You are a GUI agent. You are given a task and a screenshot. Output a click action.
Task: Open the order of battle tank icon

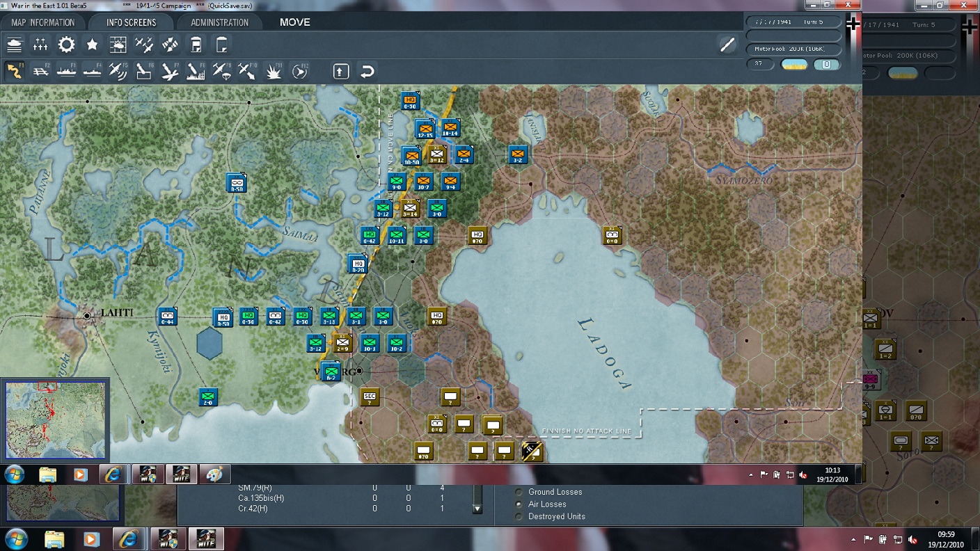(15, 46)
